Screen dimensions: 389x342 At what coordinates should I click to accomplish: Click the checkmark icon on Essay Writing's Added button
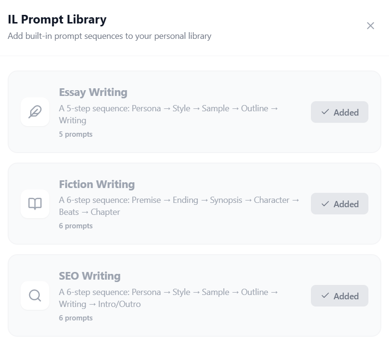point(325,112)
